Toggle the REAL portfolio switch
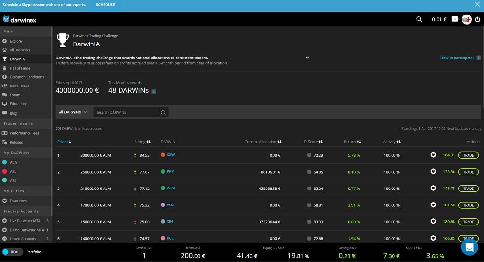This screenshot has width=484, height=262. pyautogui.click(x=12, y=252)
